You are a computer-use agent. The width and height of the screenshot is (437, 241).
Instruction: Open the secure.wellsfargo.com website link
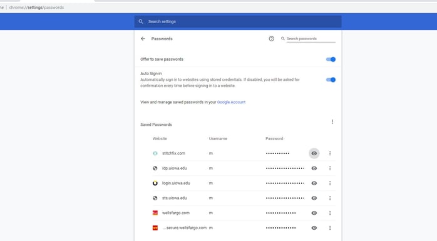pyautogui.click(x=185, y=228)
